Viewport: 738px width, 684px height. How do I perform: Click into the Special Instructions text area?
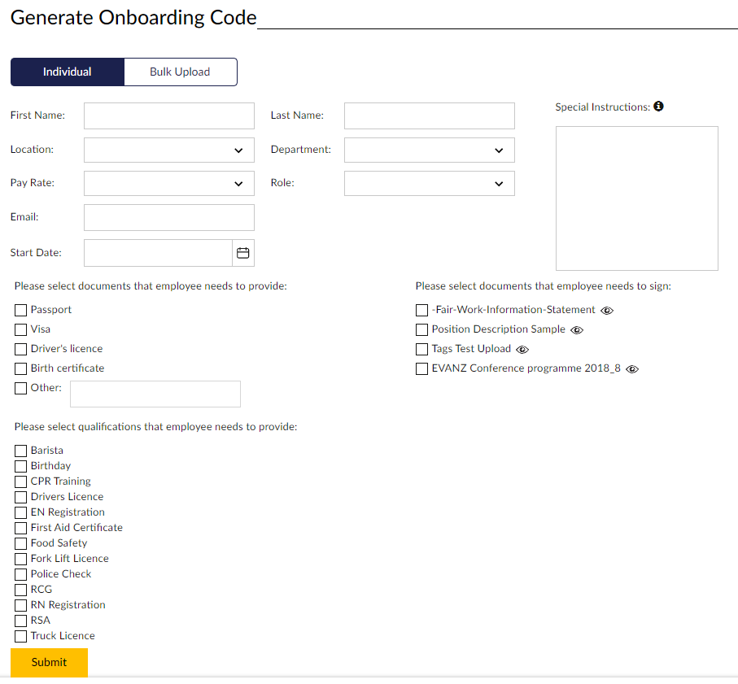pos(636,198)
